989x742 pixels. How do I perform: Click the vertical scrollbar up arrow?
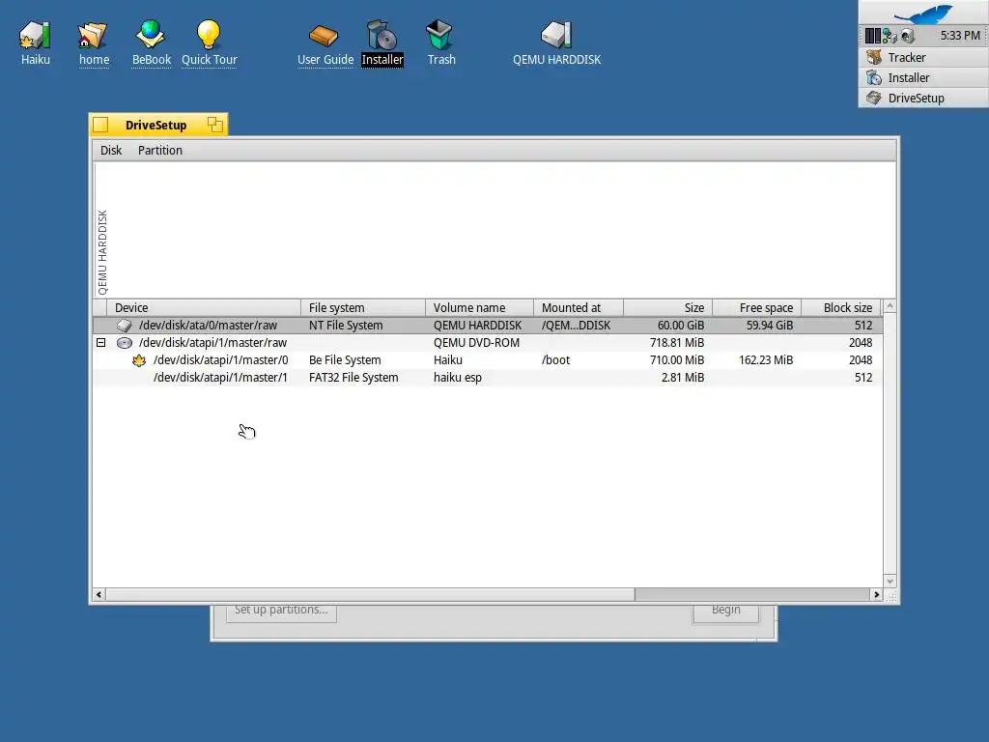[x=890, y=306]
